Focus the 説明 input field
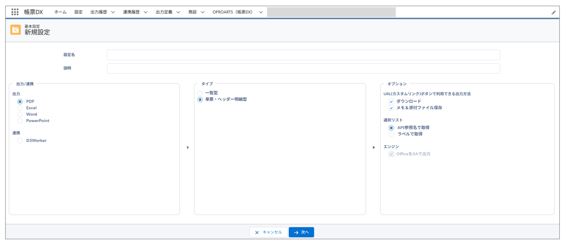The image size is (565, 246). [303, 68]
